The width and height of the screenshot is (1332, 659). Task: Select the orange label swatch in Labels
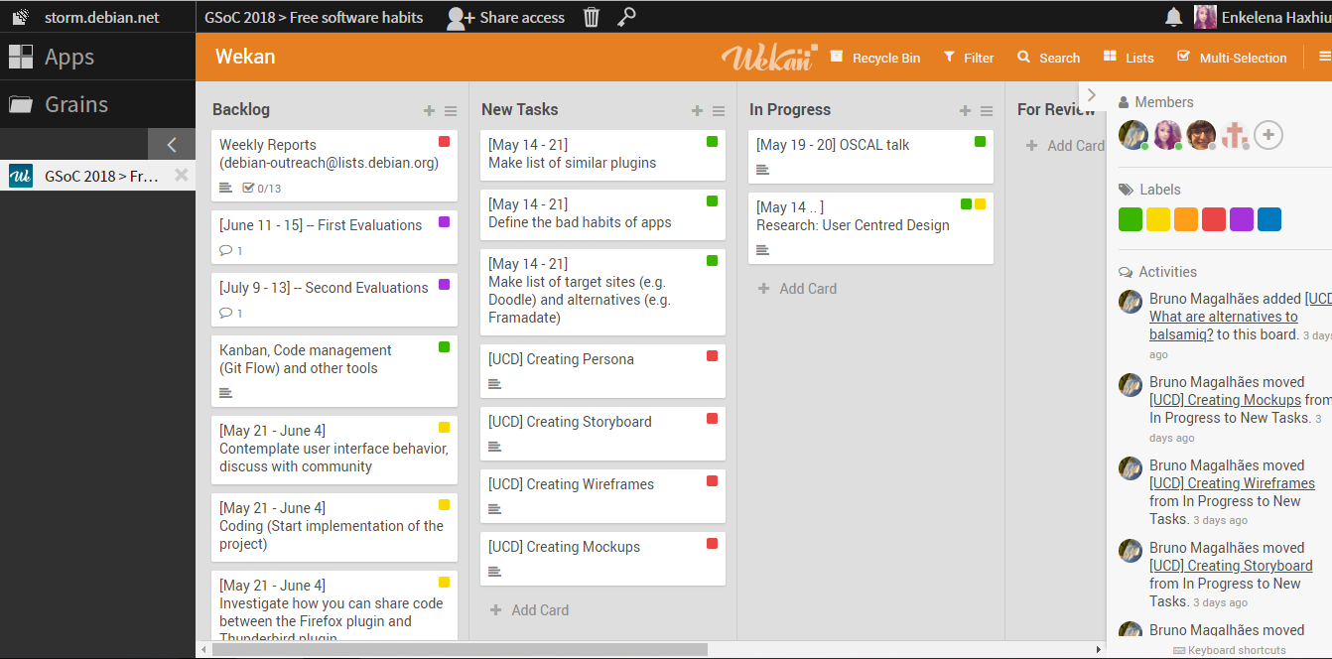click(x=1186, y=219)
